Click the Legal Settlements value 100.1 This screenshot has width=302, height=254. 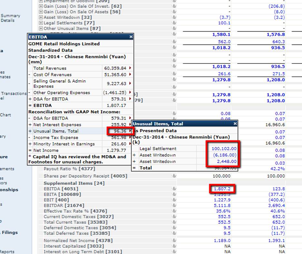tap(224, 23)
